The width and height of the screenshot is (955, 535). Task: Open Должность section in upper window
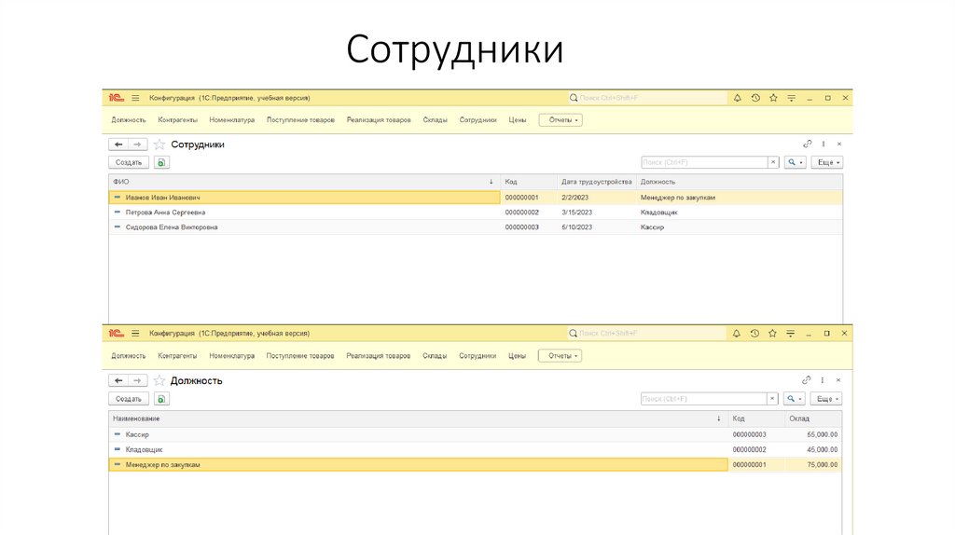(129, 120)
